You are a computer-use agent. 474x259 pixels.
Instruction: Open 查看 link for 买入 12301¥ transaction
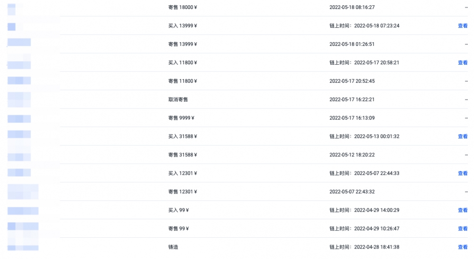point(463,173)
